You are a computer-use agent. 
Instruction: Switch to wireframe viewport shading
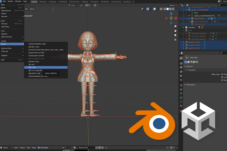(x=165, y=9)
